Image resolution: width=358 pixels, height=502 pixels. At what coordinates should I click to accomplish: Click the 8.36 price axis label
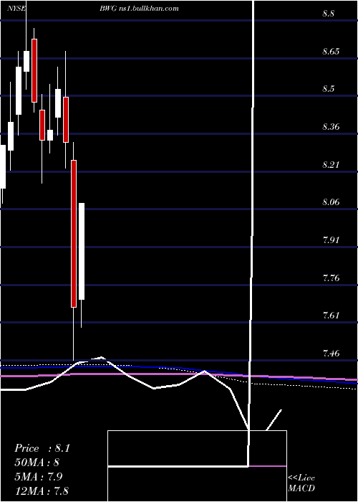click(x=331, y=127)
